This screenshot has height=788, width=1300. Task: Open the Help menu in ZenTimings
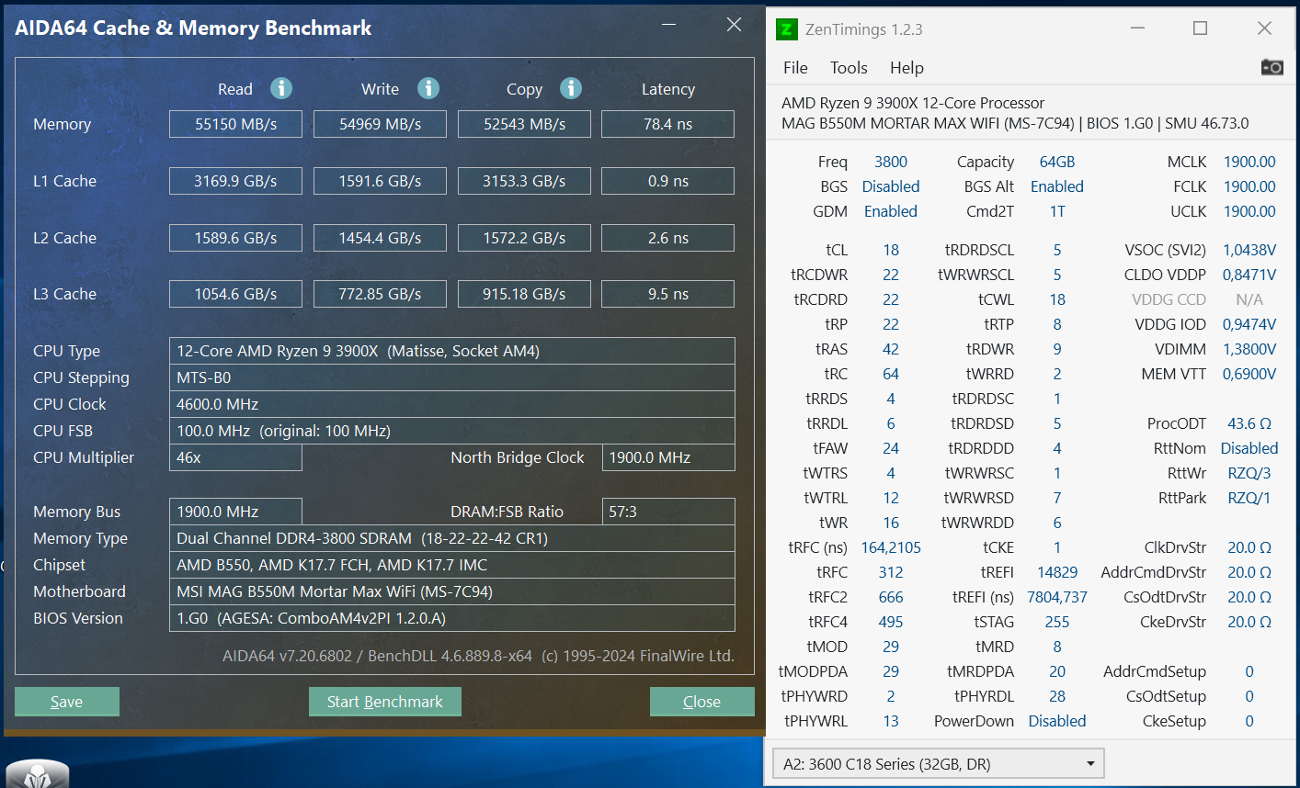click(907, 68)
